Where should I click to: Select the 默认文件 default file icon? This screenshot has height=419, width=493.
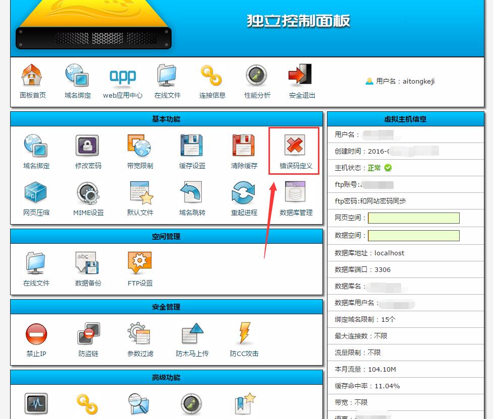tap(140, 193)
